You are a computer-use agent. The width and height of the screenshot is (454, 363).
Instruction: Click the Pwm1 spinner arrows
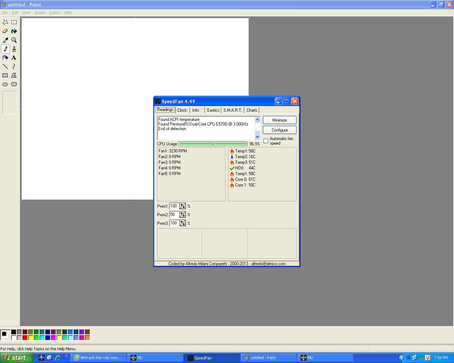point(183,206)
